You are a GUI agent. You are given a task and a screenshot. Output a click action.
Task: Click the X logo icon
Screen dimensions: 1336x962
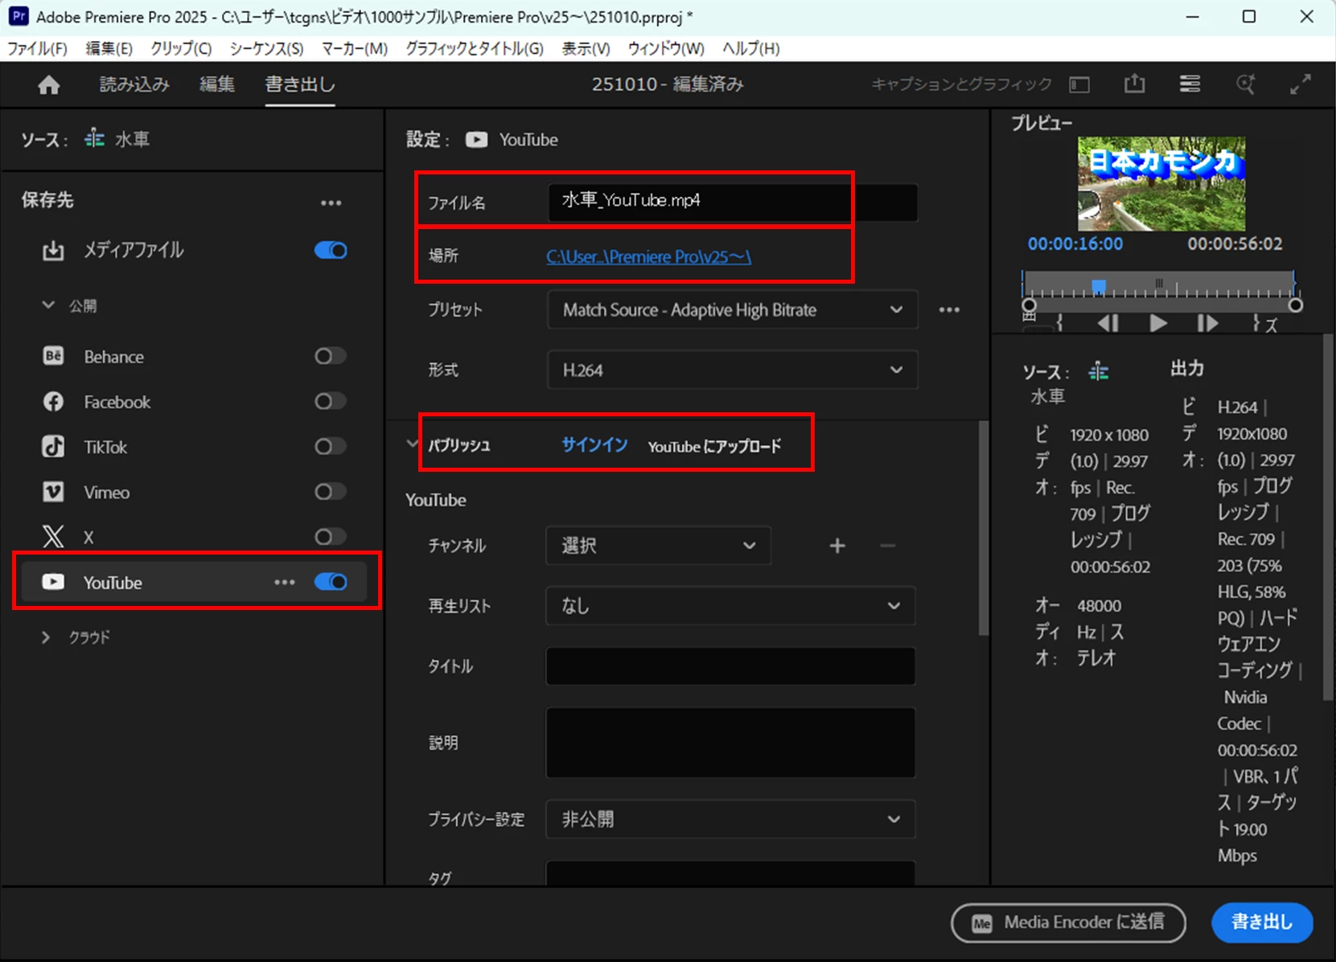[x=53, y=537]
